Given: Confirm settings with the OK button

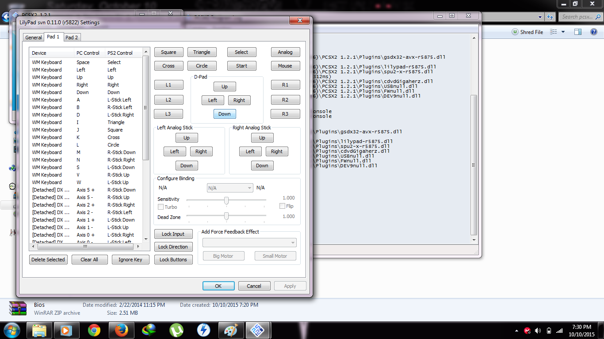Looking at the screenshot, I should (x=218, y=286).
